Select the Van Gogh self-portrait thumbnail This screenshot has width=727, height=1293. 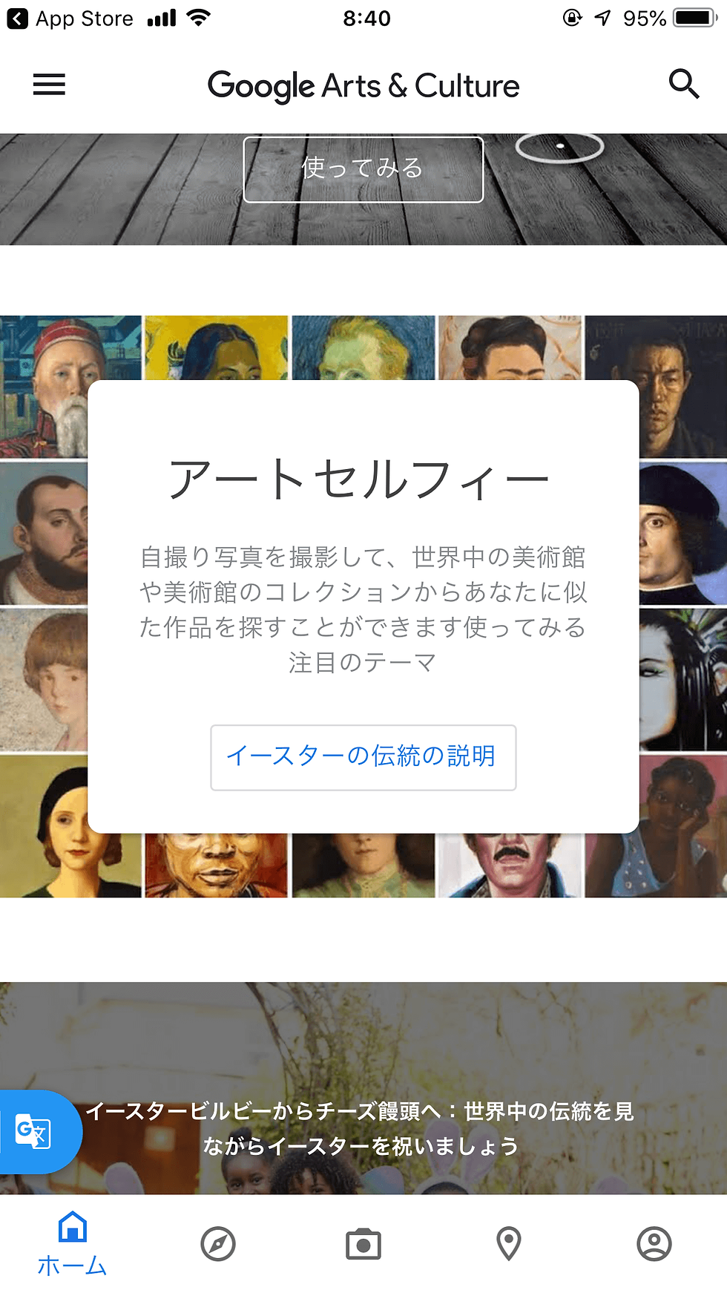tap(363, 347)
